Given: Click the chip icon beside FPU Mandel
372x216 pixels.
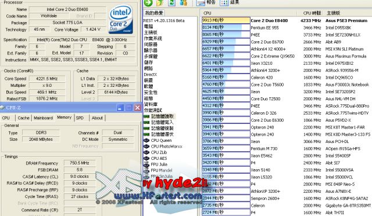Looking at the screenshot, I should point(146,170).
